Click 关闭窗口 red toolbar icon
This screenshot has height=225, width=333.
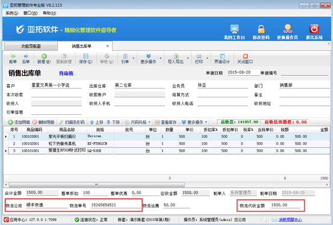pyautogui.click(x=245, y=56)
